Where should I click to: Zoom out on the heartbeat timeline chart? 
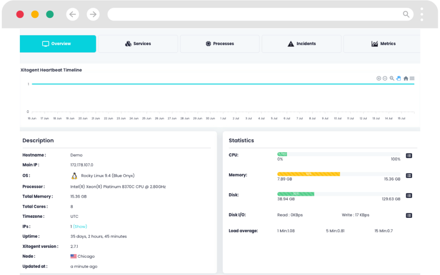click(x=385, y=78)
